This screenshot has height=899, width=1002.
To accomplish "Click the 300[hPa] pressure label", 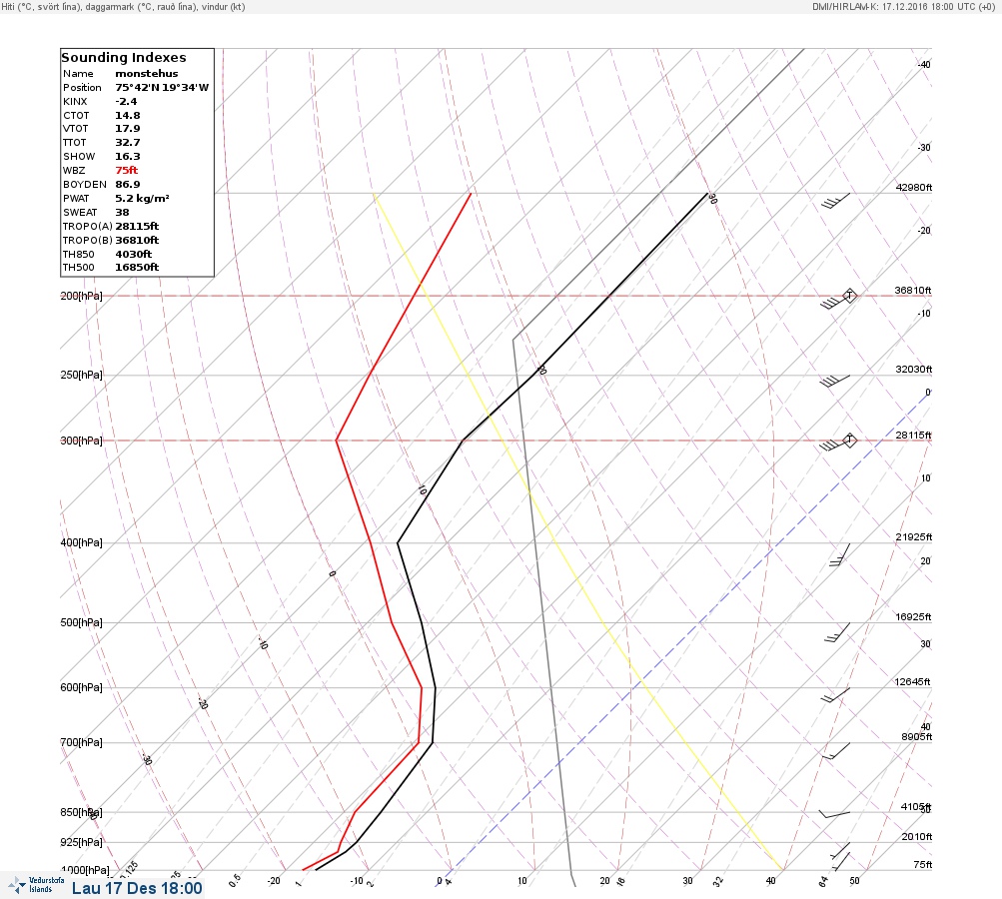I will pos(81,441).
